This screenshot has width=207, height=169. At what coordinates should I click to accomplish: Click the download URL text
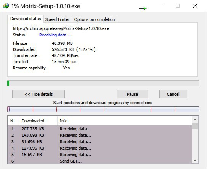(61, 28)
